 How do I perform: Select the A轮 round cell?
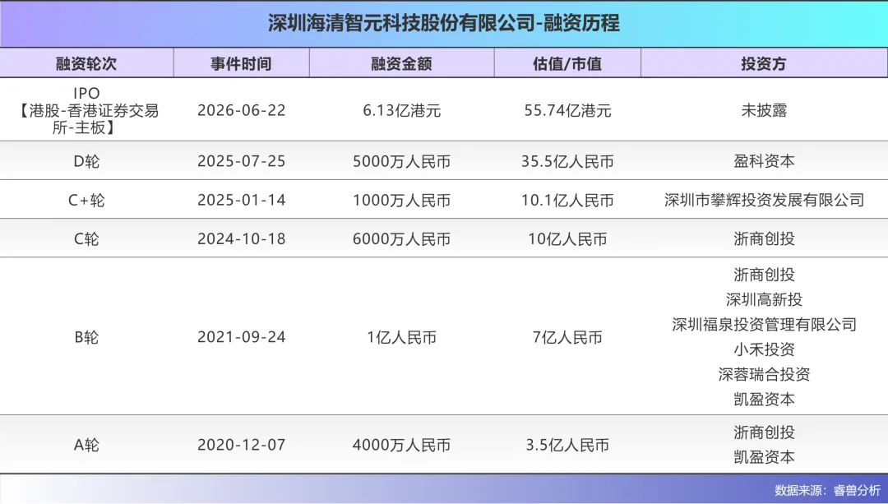pyautogui.click(x=86, y=445)
